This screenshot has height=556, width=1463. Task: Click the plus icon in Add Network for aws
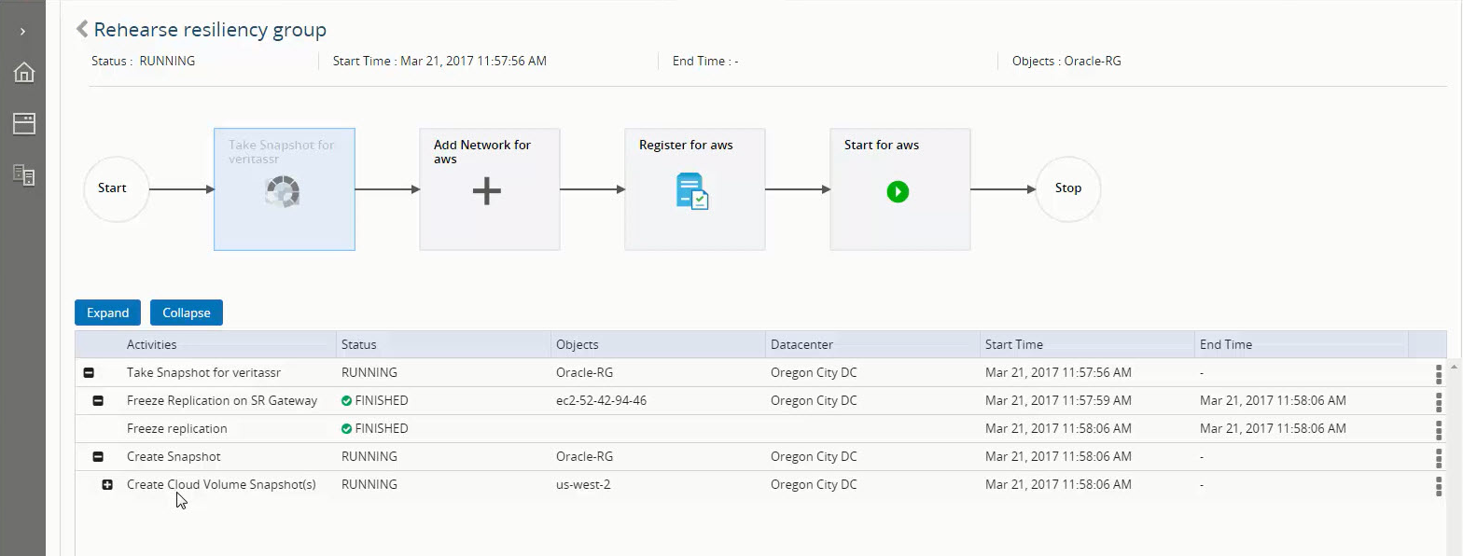pyautogui.click(x=486, y=192)
